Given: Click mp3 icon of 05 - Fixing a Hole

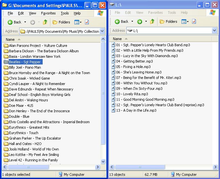Looking at the screenshot, I should (x=113, y=66).
